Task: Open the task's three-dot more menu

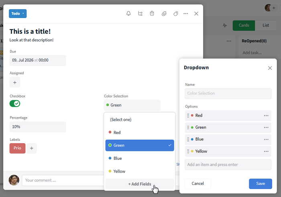Action: 185,14
